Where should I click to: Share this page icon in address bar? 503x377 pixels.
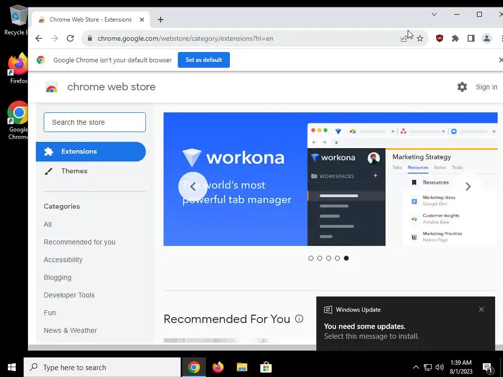(404, 38)
